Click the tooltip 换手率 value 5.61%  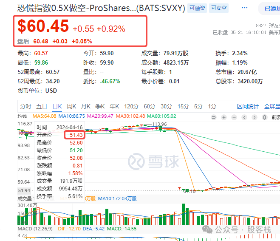point(75,196)
